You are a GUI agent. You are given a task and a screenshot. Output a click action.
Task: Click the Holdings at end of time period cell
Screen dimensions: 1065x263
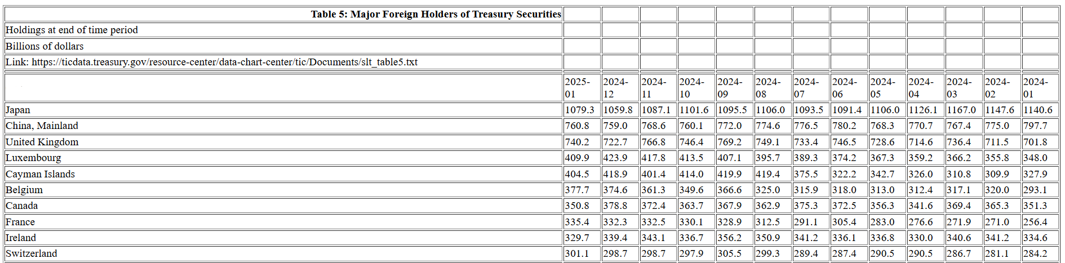point(72,30)
